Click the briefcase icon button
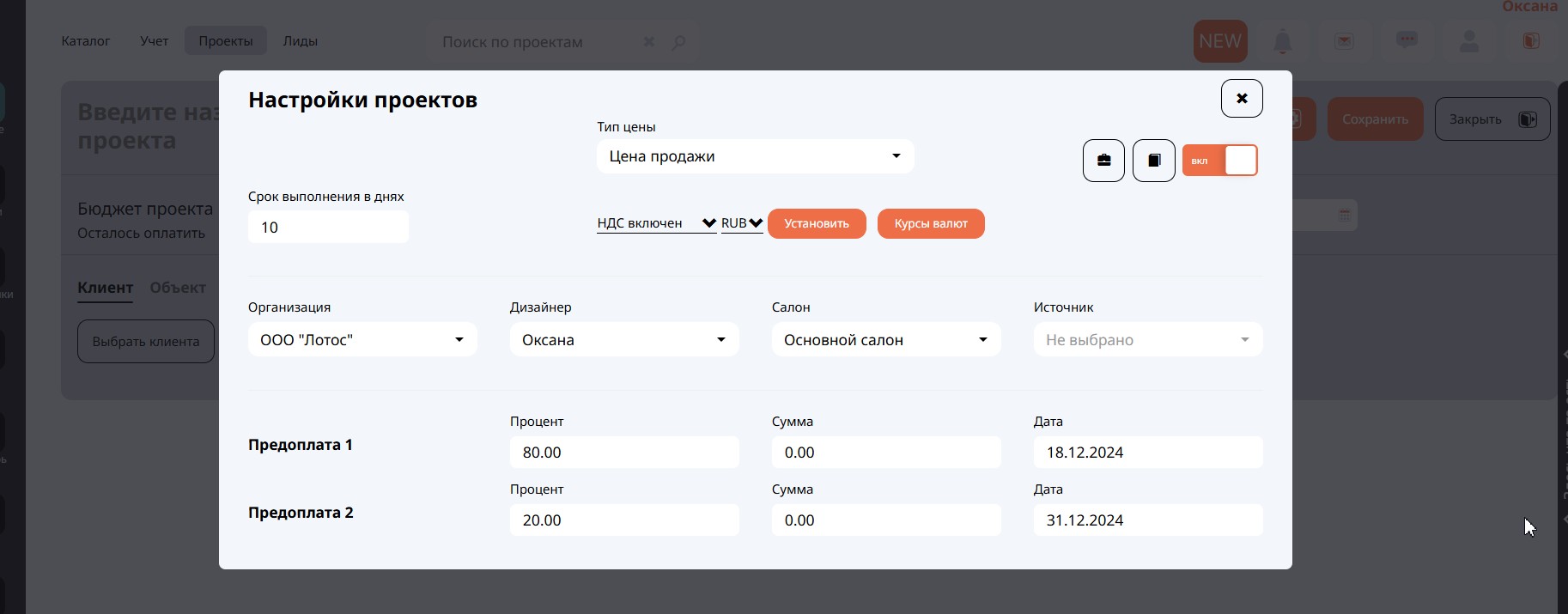The width and height of the screenshot is (1568, 614). click(1103, 161)
